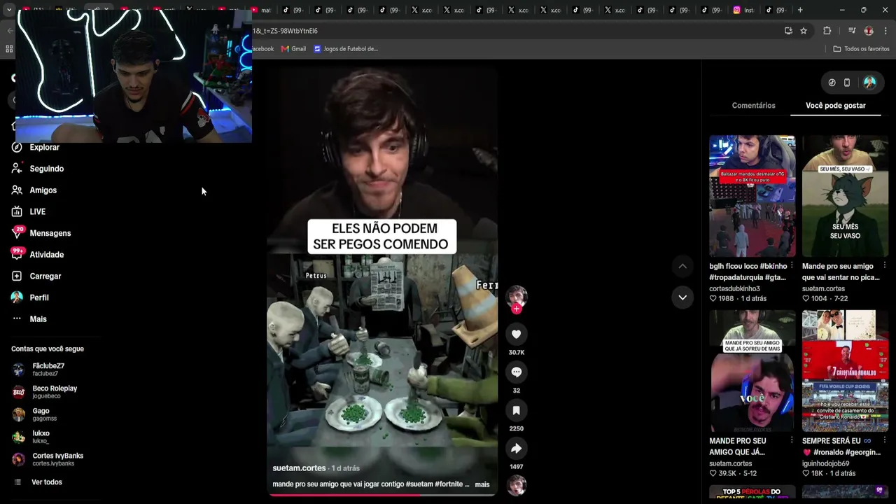Open the Explorar compass icon

[x=17, y=147]
